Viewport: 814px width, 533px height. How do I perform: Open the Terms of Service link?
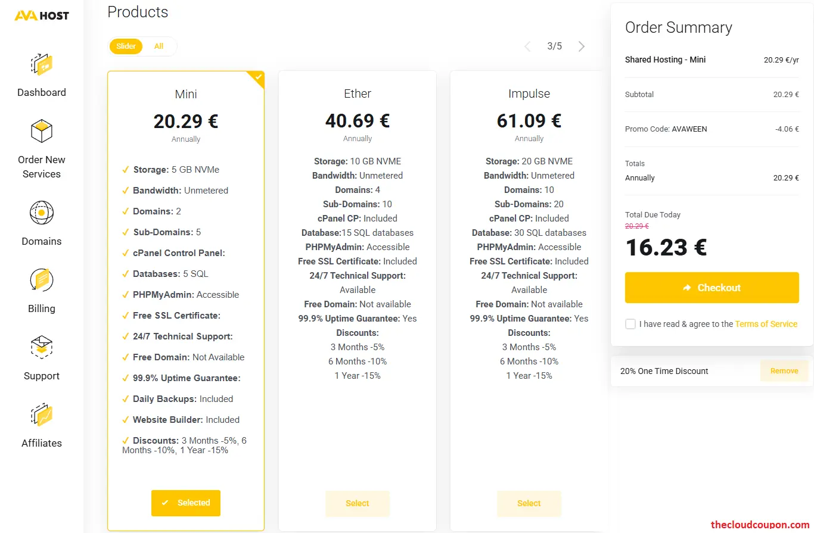click(x=766, y=324)
